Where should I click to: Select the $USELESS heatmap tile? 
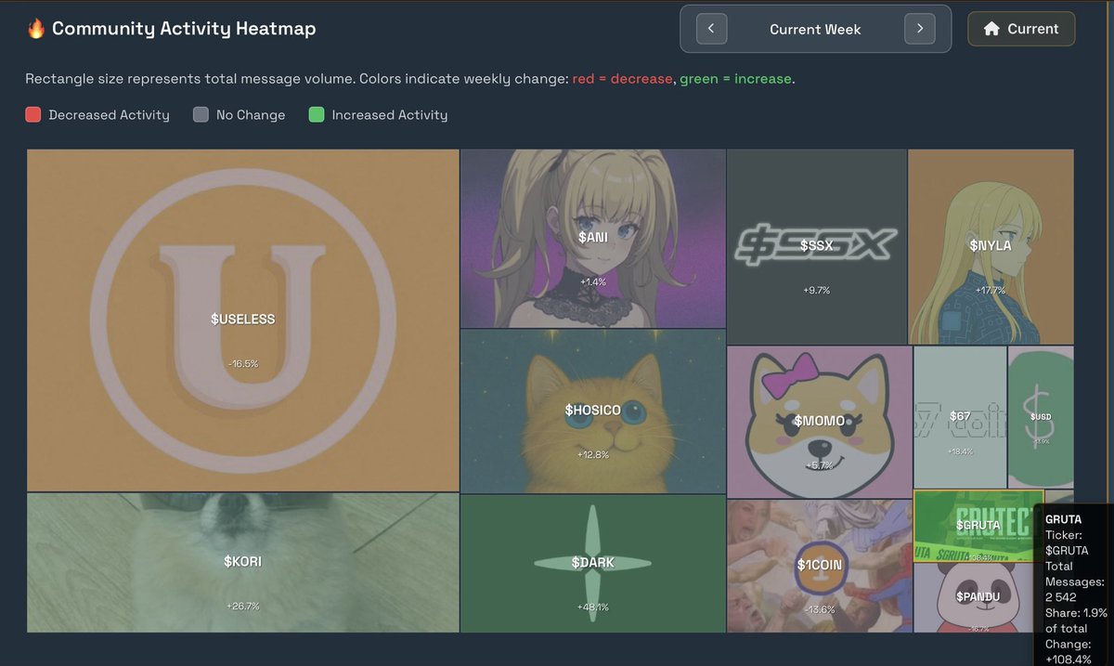coord(242,320)
